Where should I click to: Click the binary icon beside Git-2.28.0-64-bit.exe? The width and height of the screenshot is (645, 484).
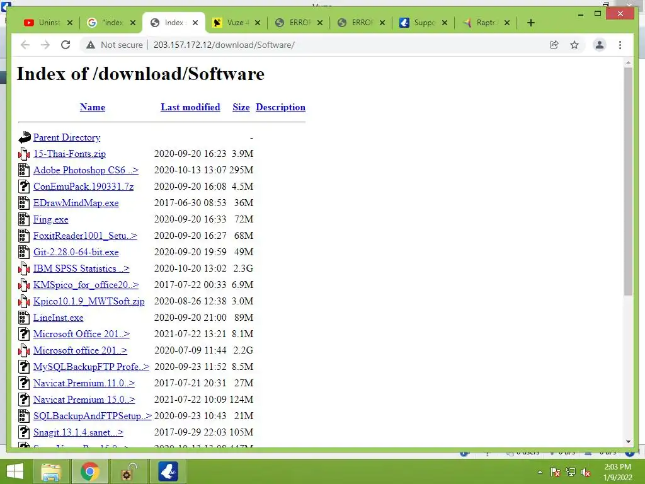click(25, 252)
